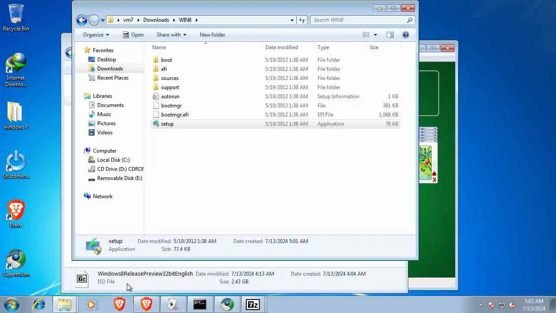The width and height of the screenshot is (556, 313).
Task: Click the Shutdown desktop shortcut
Action: [x=16, y=165]
